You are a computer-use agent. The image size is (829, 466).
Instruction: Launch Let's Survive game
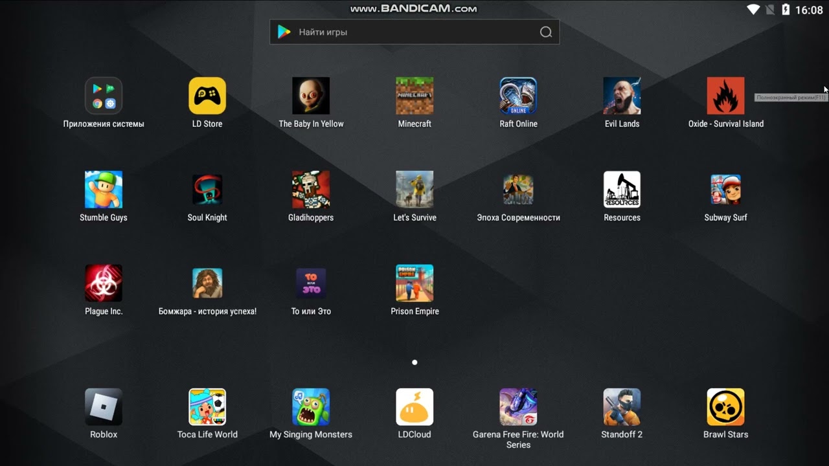pyautogui.click(x=414, y=190)
